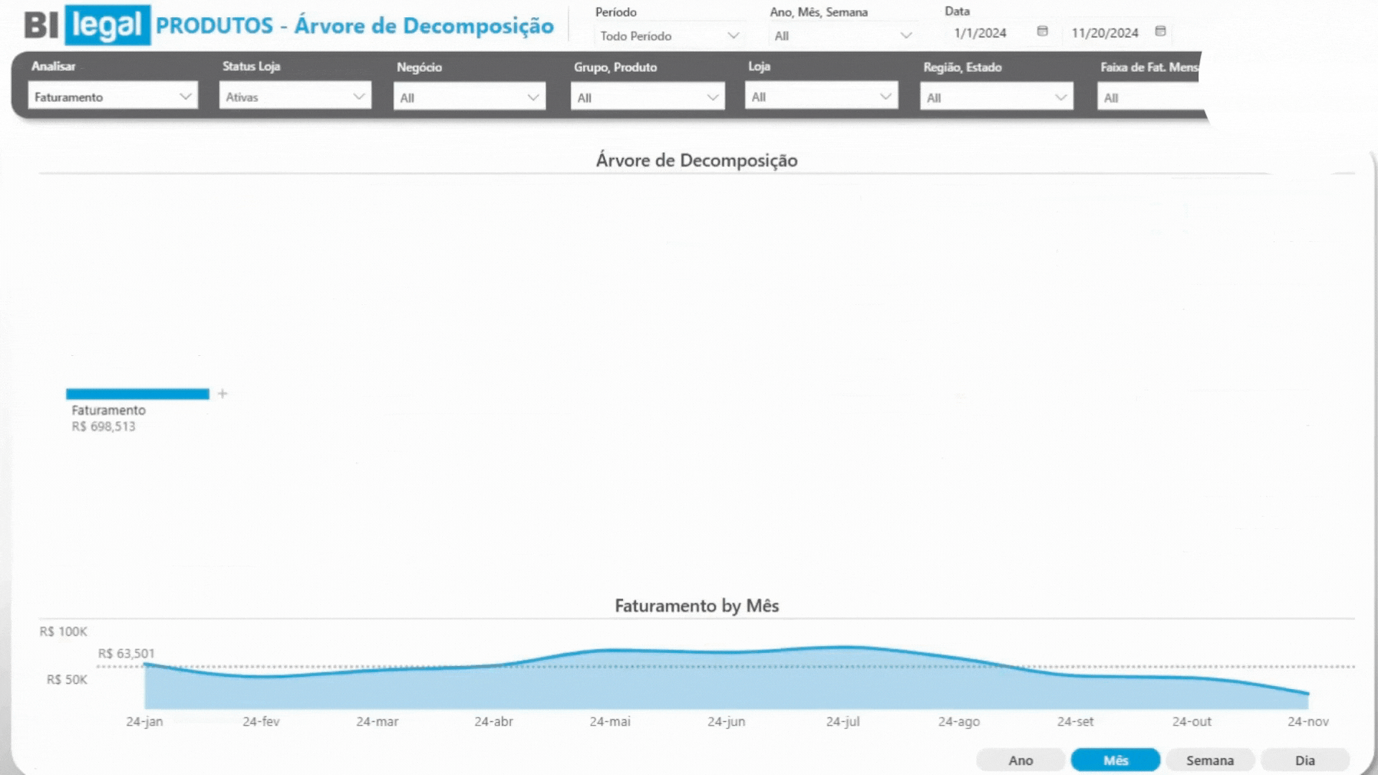Click start date field 1/1/2024
The width and height of the screenshot is (1378, 775).
980,33
